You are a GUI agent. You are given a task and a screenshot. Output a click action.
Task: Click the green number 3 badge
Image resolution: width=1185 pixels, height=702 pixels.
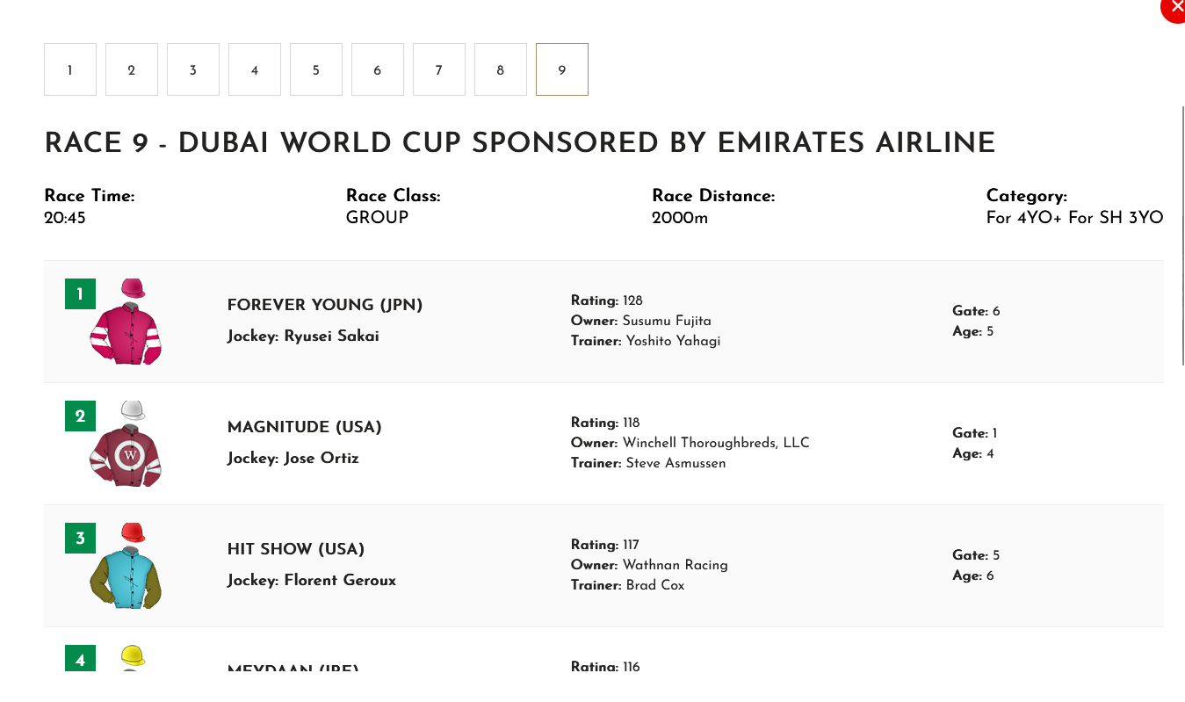[x=80, y=539]
